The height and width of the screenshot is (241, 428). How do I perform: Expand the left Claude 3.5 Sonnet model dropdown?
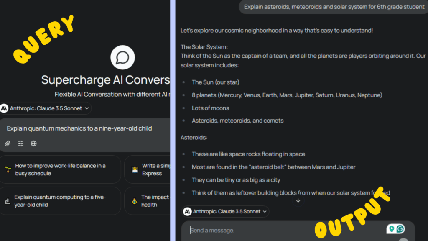click(x=87, y=108)
